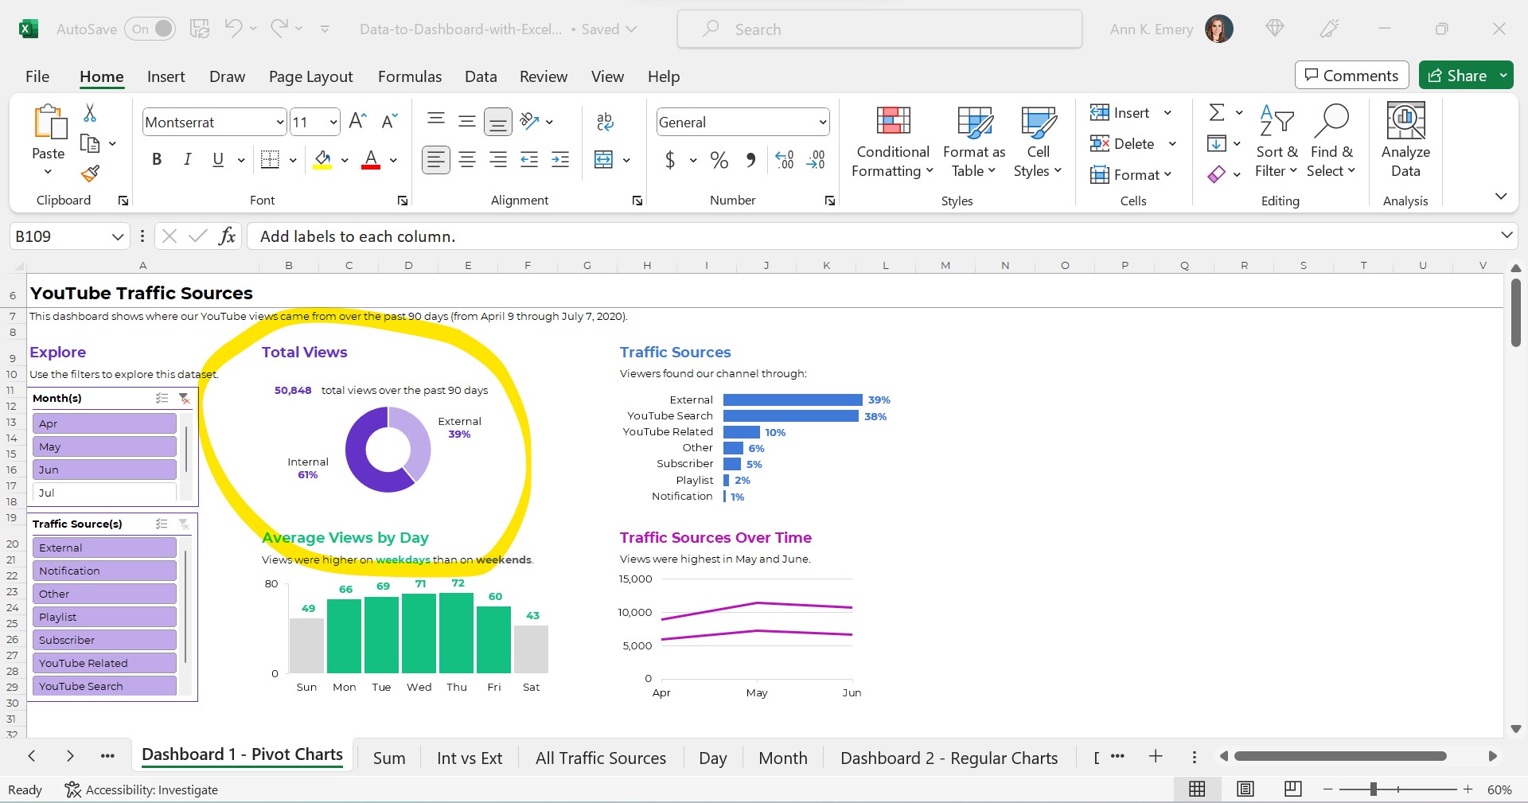The width and height of the screenshot is (1528, 803).
Task: Open the Analyze Data tool
Action: coord(1405,141)
